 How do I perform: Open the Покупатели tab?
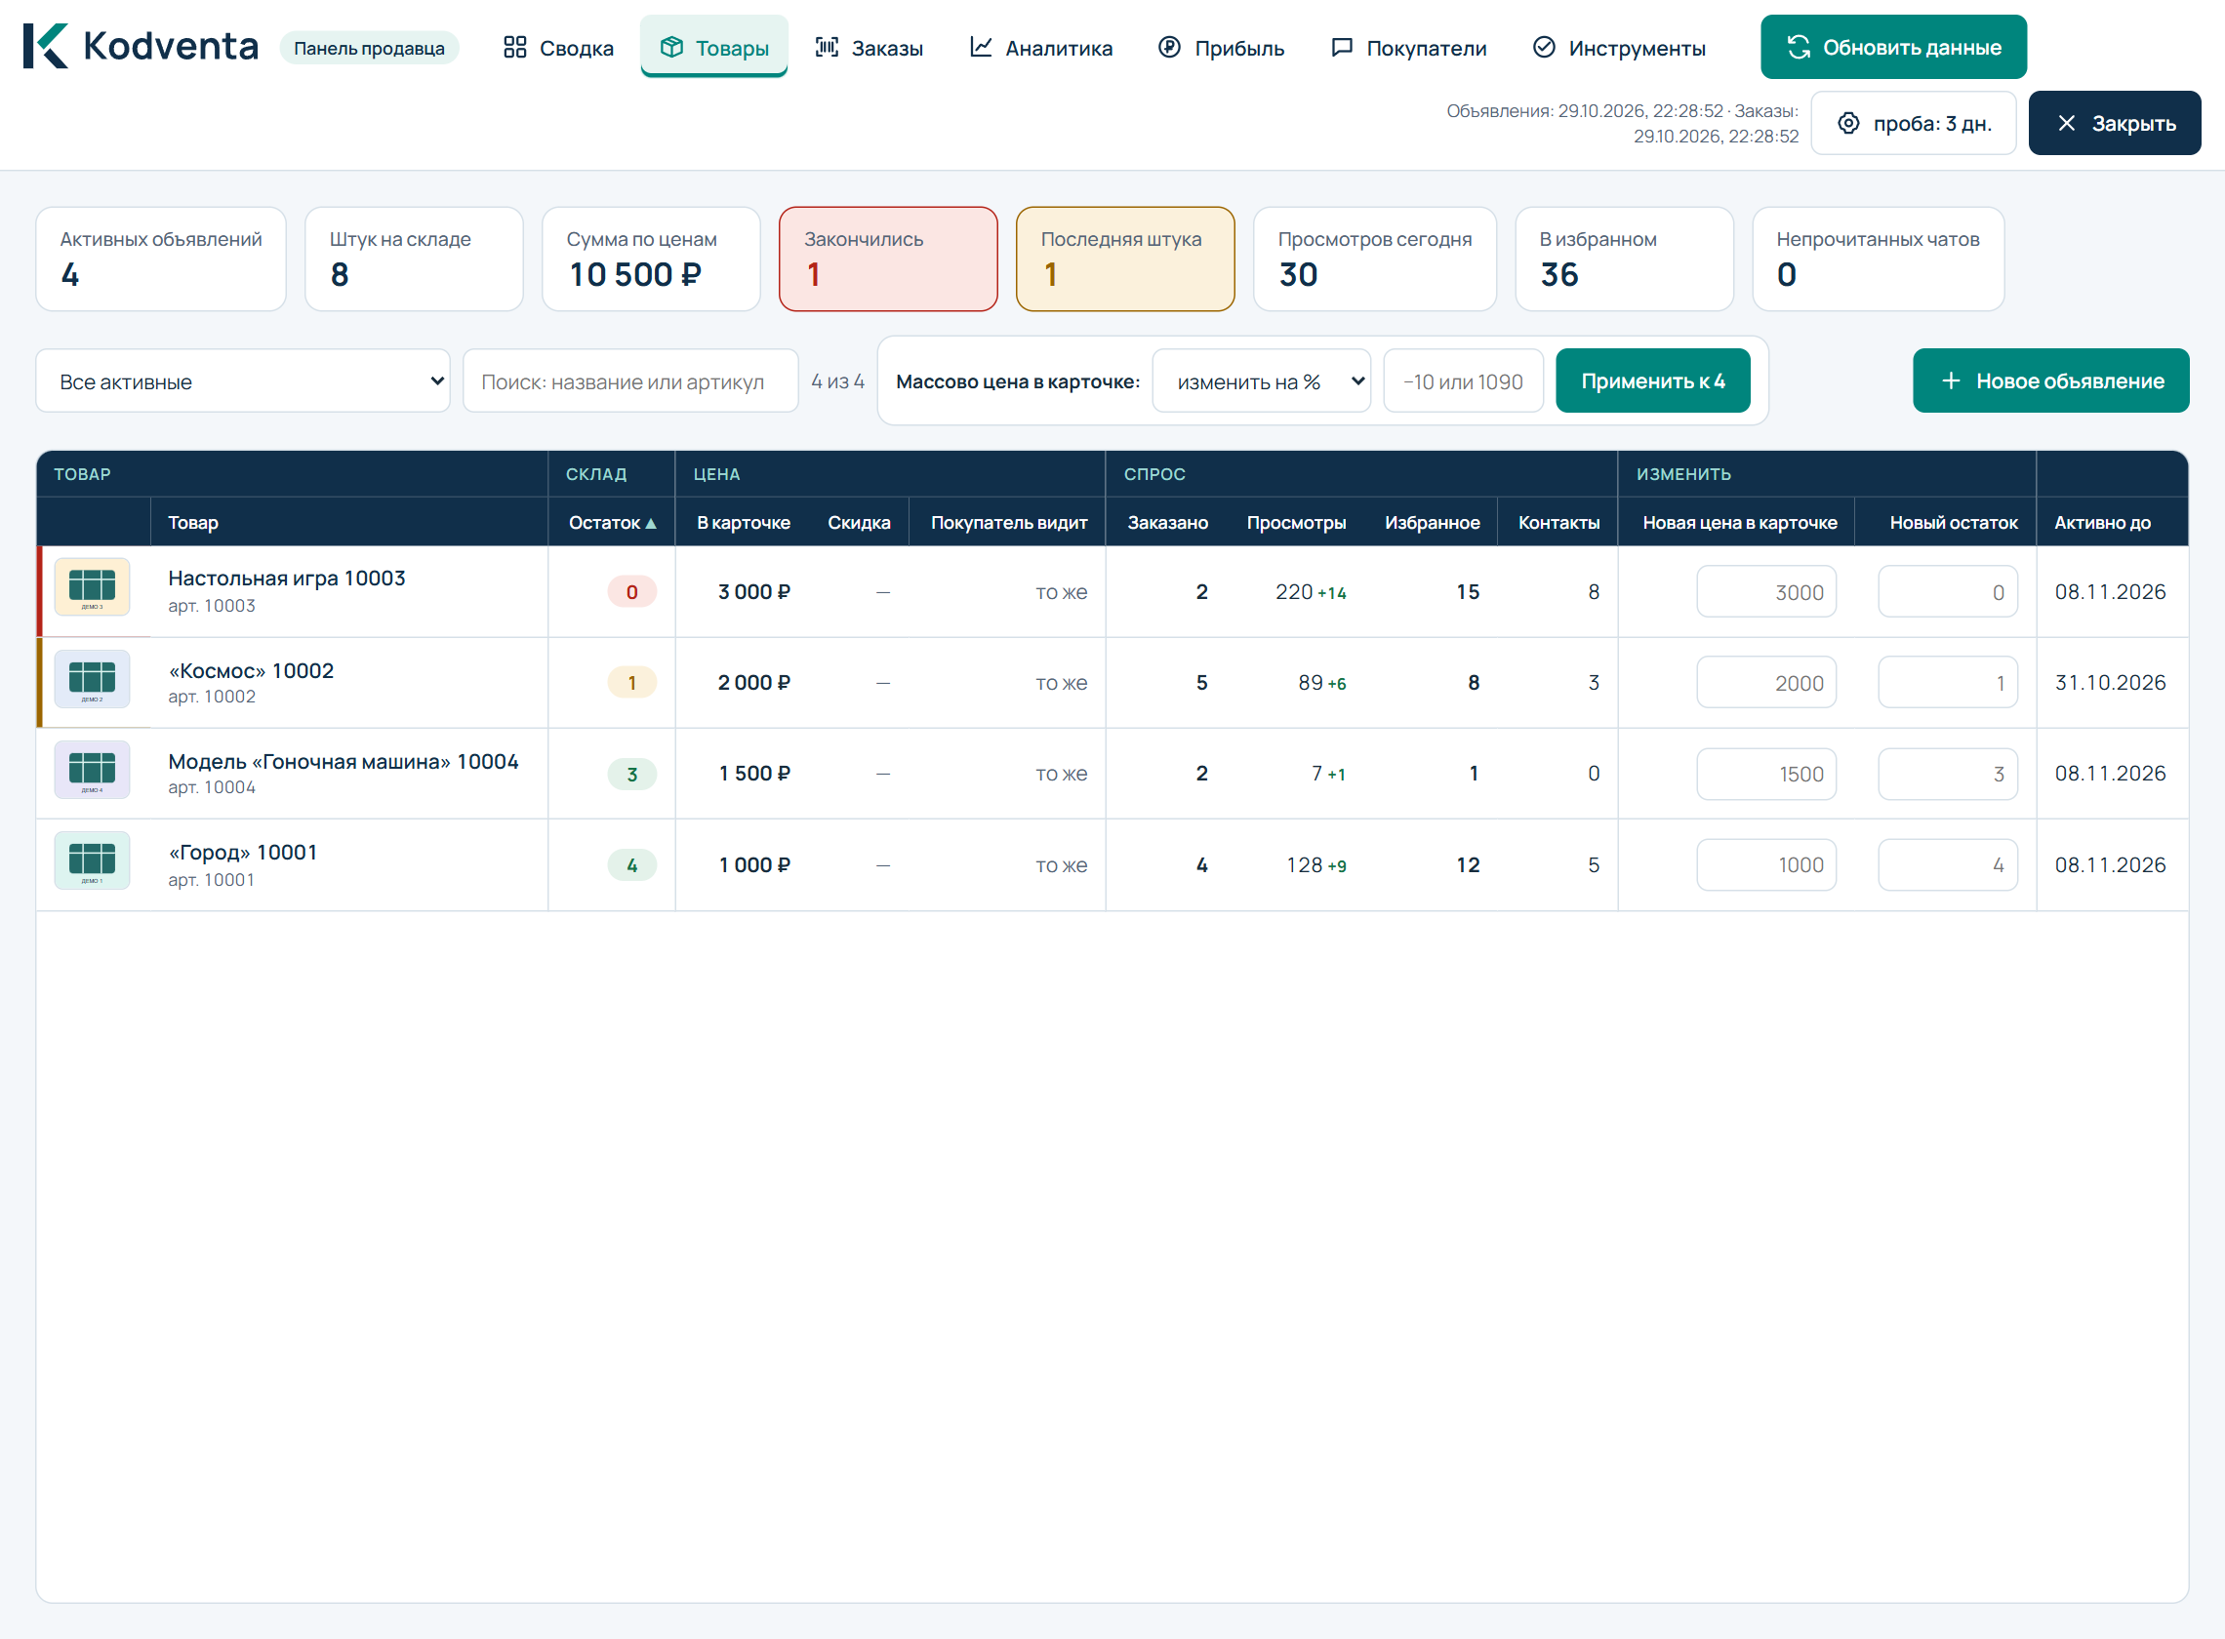[x=1408, y=48]
